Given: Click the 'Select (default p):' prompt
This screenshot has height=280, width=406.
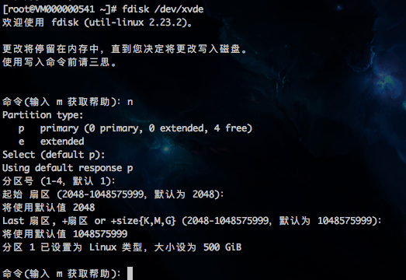Looking at the screenshot, I should point(54,155).
